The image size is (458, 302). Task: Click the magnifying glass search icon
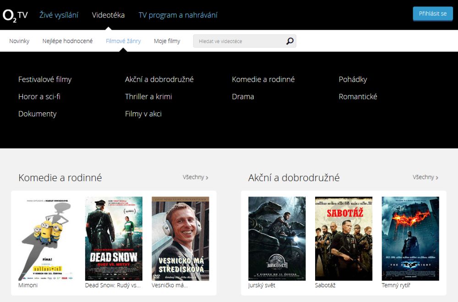(289, 41)
